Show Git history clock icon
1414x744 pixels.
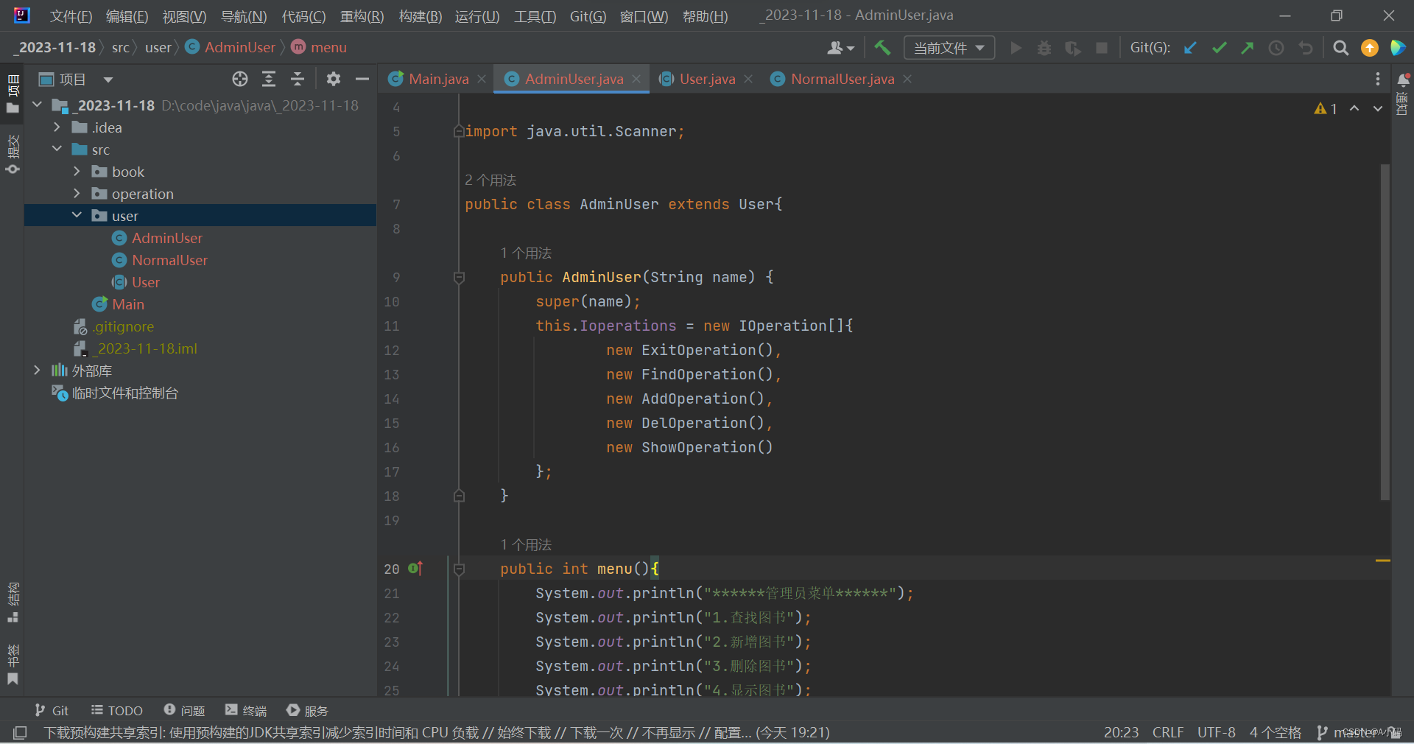(1276, 48)
